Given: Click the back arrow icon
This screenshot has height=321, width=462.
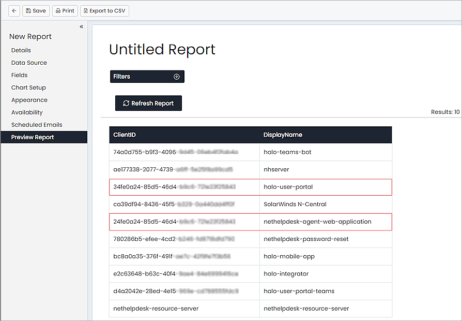Looking at the screenshot, I should tap(13, 10).
